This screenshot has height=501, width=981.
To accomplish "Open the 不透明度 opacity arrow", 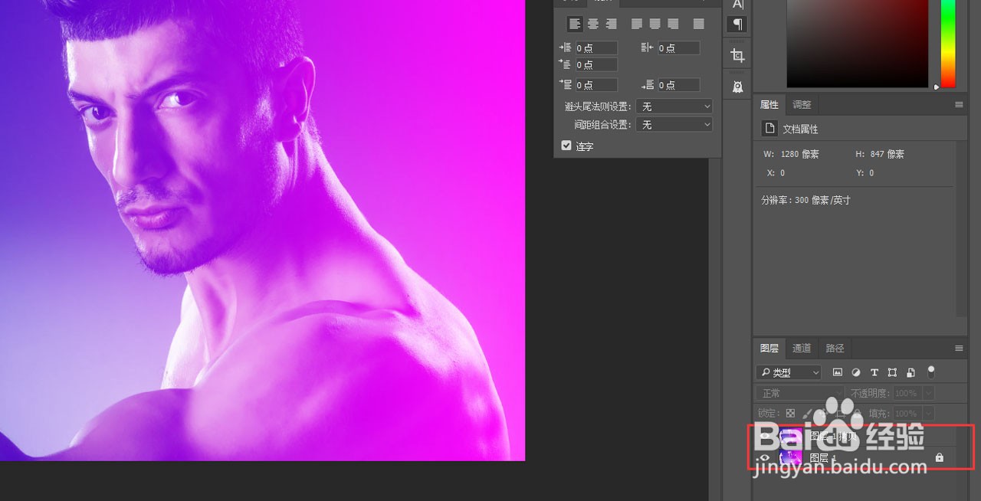I will [929, 393].
